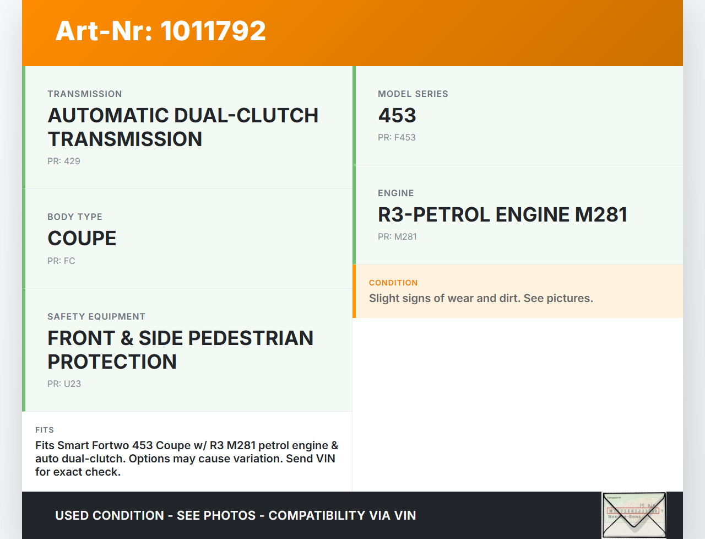Click the PR: 429 code text
This screenshot has height=539, width=705.
[64, 161]
